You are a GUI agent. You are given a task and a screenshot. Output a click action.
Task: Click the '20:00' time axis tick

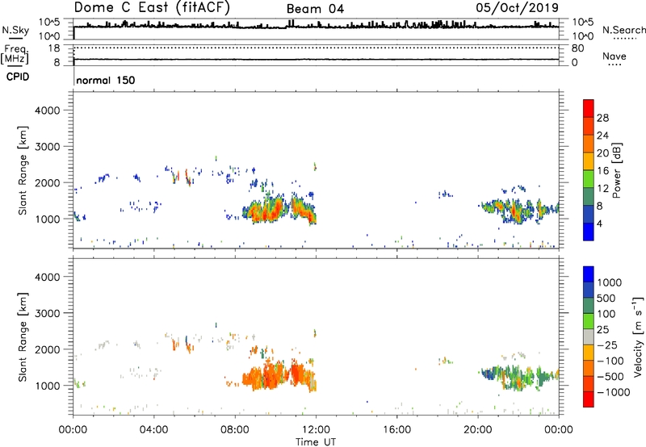(x=478, y=430)
